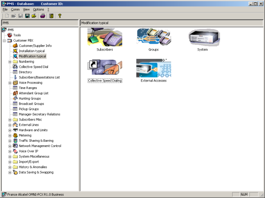The image size is (265, 198).
Task: Select Hunting Groups in the tree
Action: [x=30, y=98]
